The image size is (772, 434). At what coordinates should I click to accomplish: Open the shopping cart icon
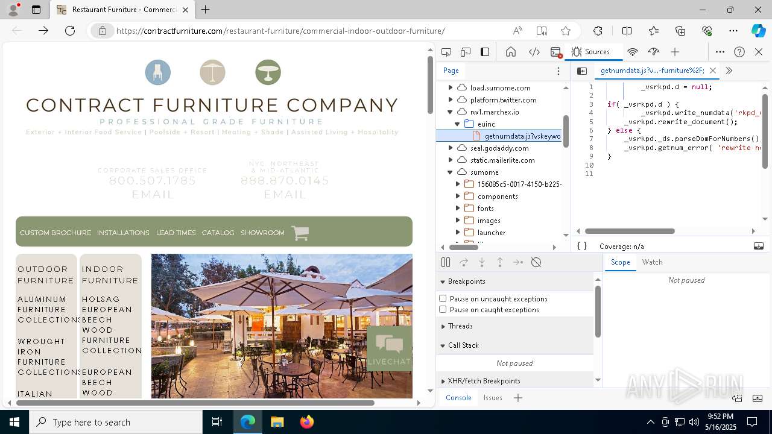[300, 233]
